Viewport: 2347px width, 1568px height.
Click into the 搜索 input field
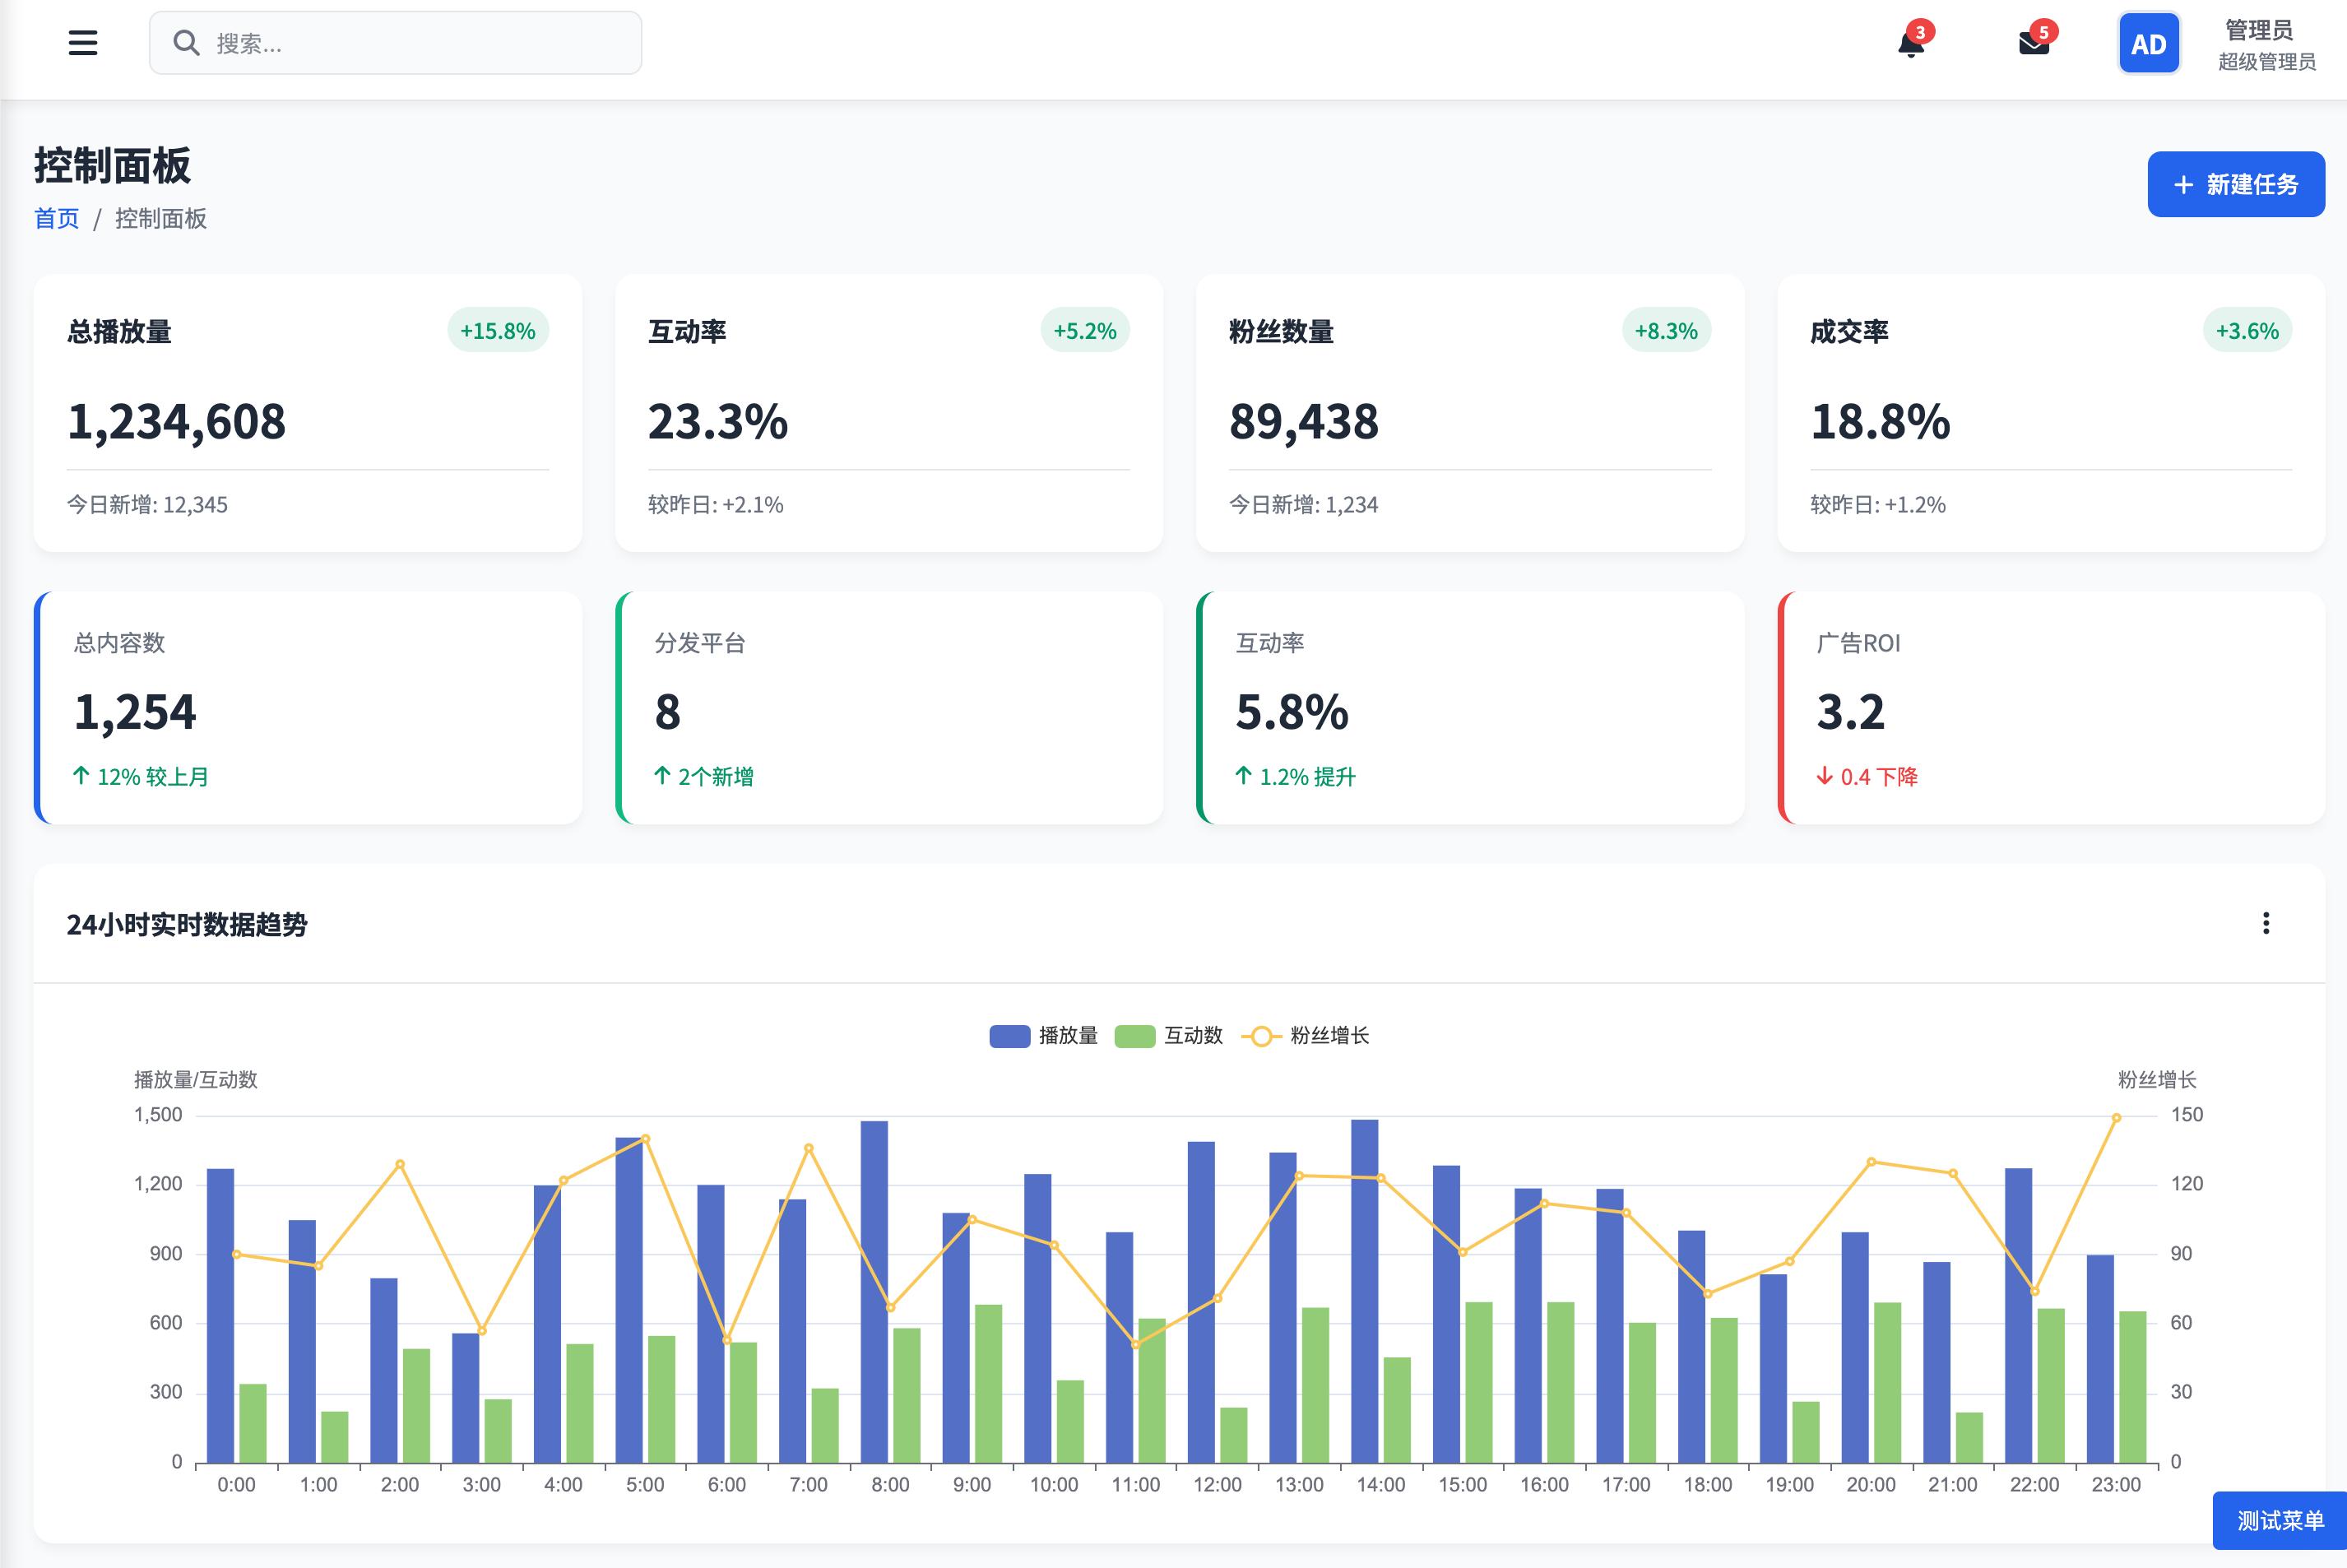coord(420,44)
